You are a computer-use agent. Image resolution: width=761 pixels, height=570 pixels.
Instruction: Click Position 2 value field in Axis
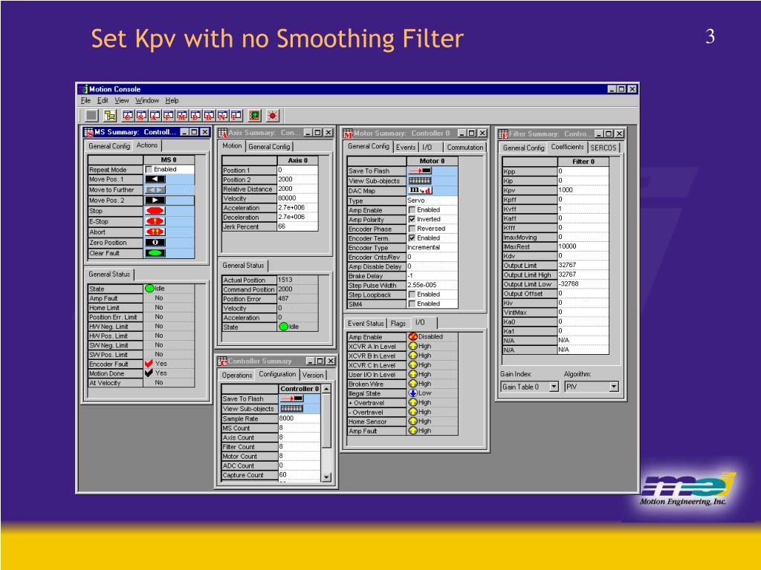pos(297,180)
